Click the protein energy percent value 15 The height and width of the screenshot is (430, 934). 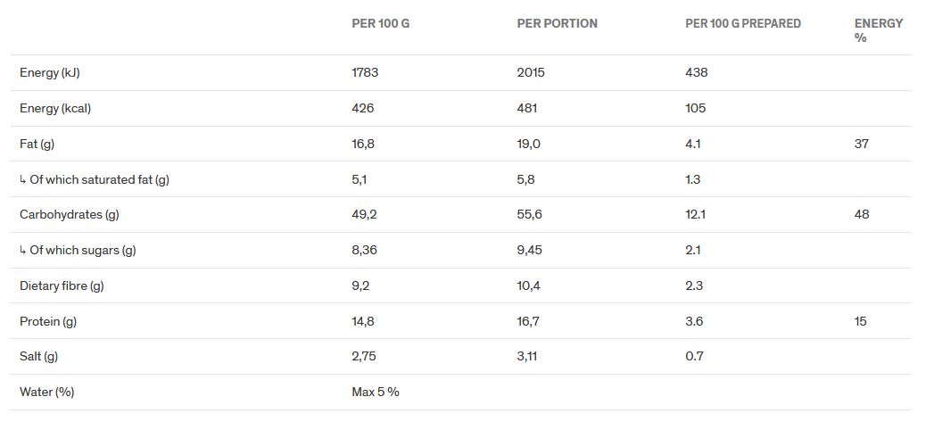pyautogui.click(x=860, y=321)
